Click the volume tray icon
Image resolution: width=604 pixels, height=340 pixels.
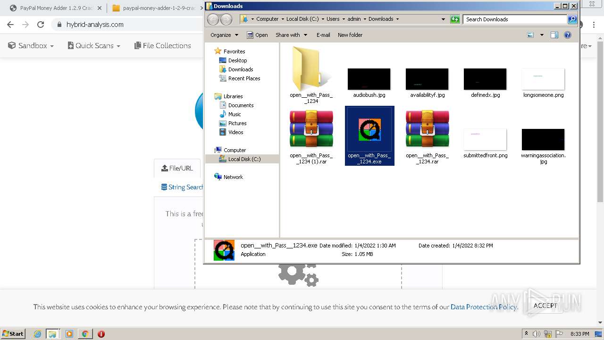[537, 334]
